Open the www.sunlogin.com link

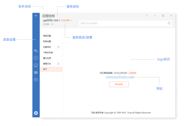[x=120, y=77]
